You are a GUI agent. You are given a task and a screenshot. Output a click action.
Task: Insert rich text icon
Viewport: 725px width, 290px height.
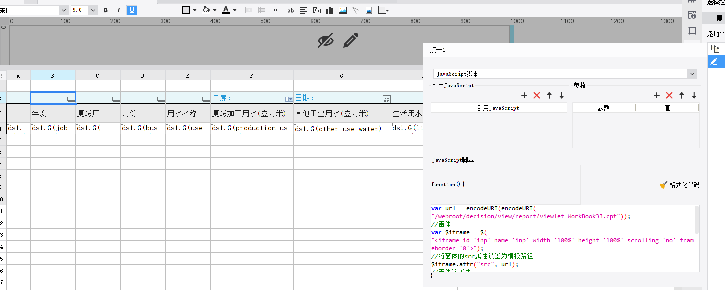click(304, 10)
